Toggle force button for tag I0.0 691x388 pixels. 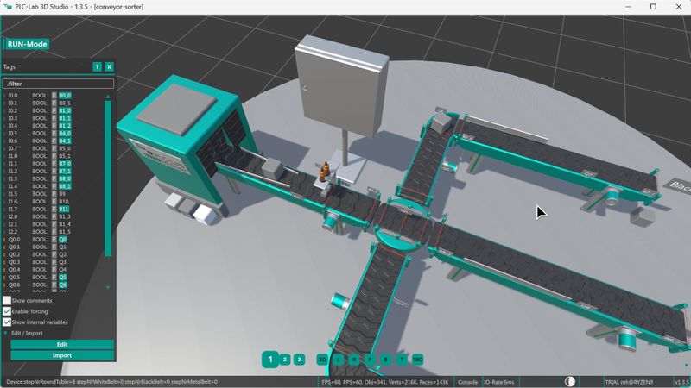coord(54,96)
